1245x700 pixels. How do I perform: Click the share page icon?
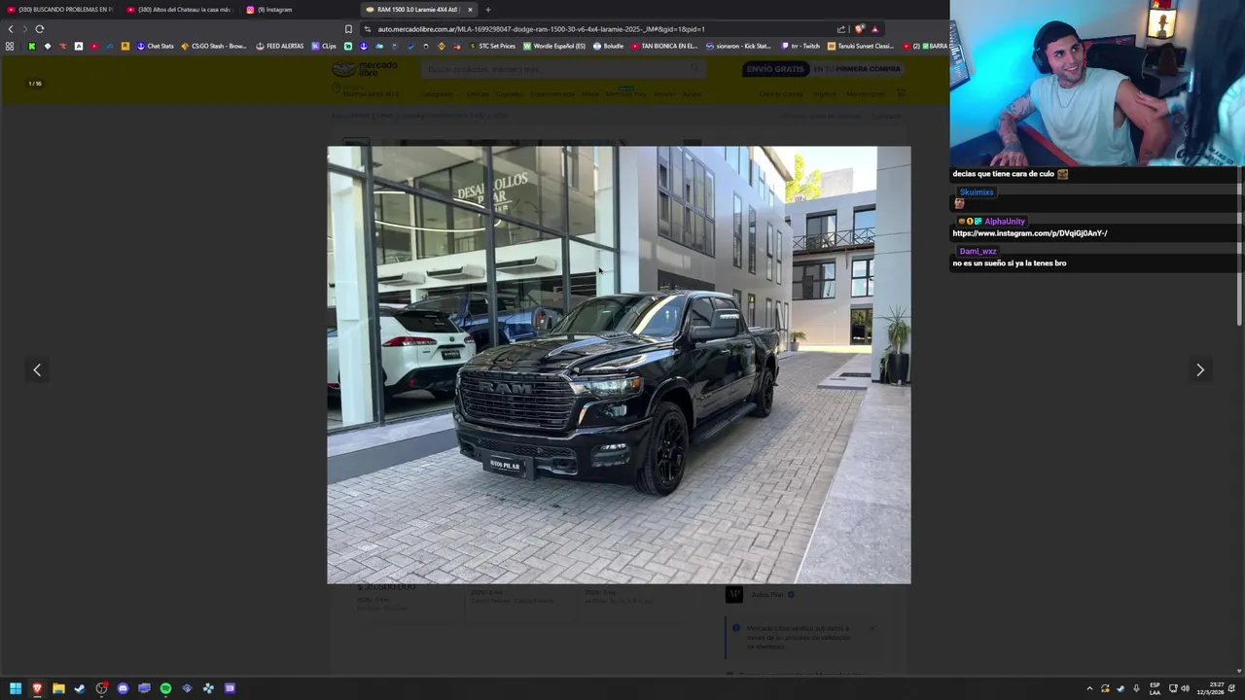pyautogui.click(x=841, y=29)
